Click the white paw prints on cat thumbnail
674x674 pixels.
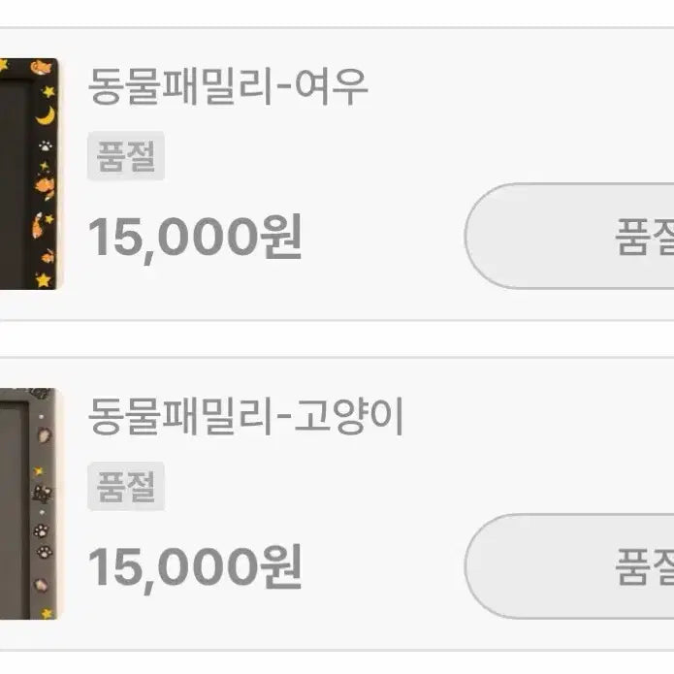tap(43, 541)
